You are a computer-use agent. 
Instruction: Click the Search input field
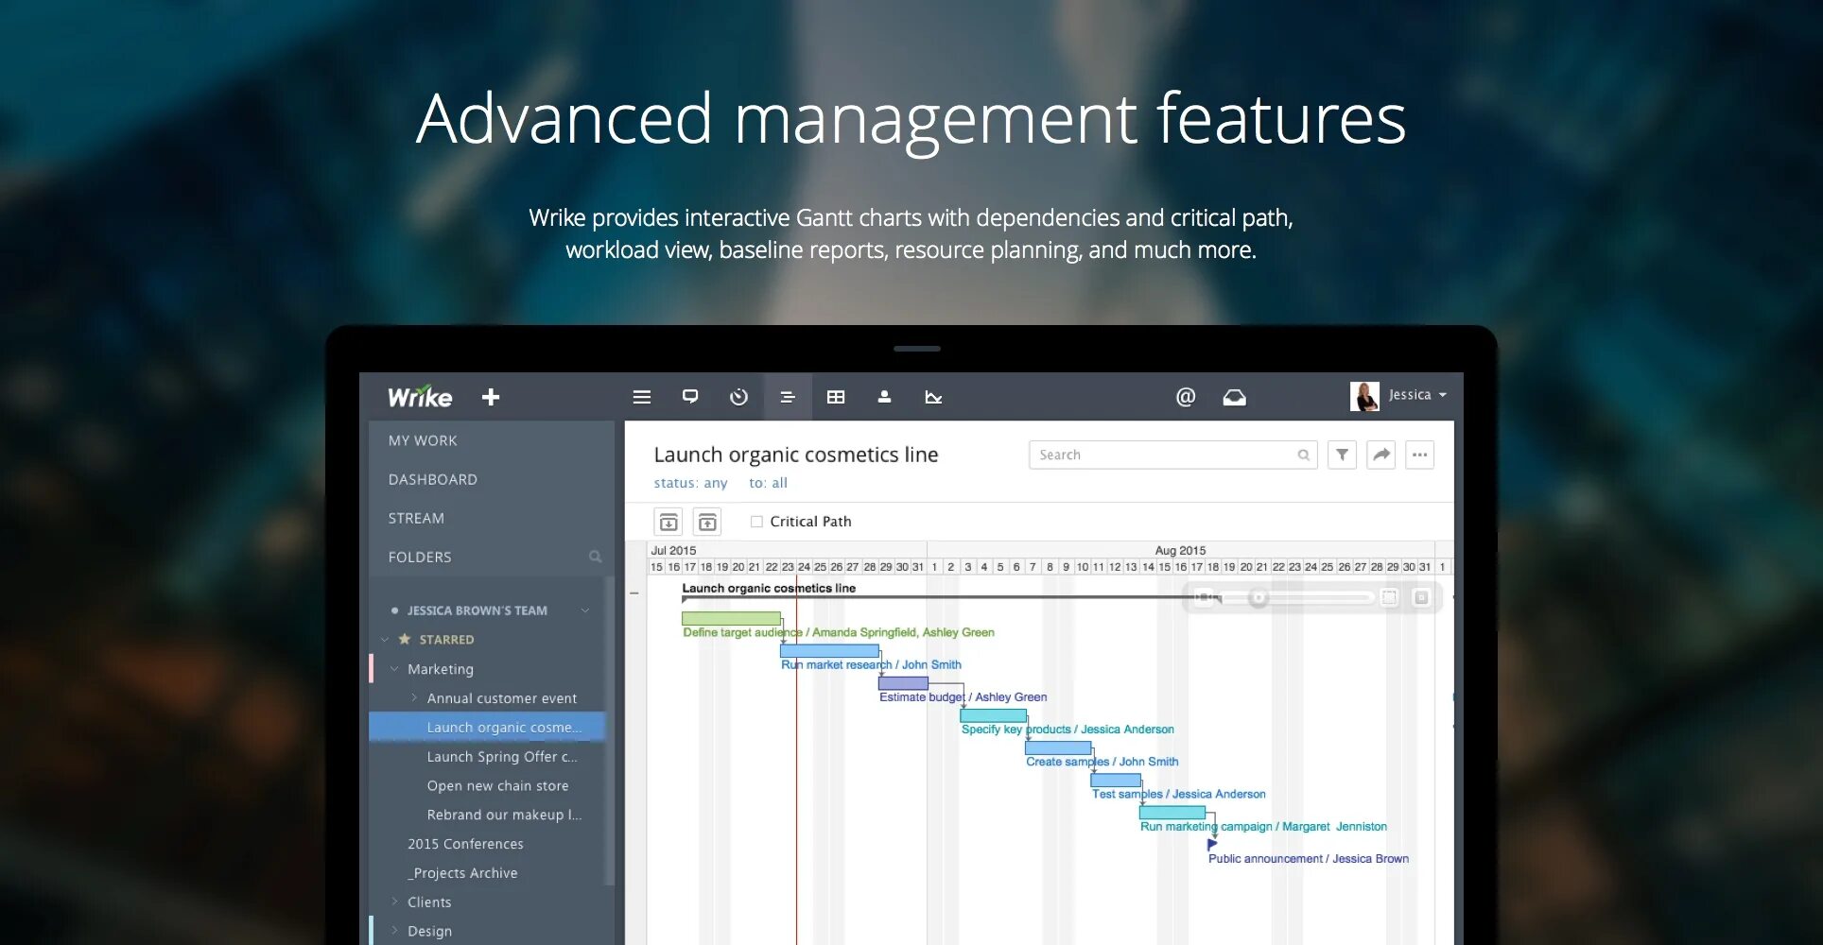pyautogui.click(x=1172, y=455)
